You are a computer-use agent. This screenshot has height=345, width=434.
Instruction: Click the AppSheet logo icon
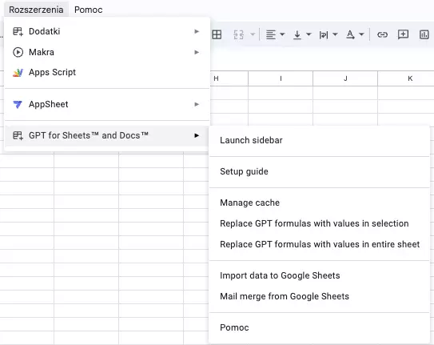pyautogui.click(x=18, y=105)
